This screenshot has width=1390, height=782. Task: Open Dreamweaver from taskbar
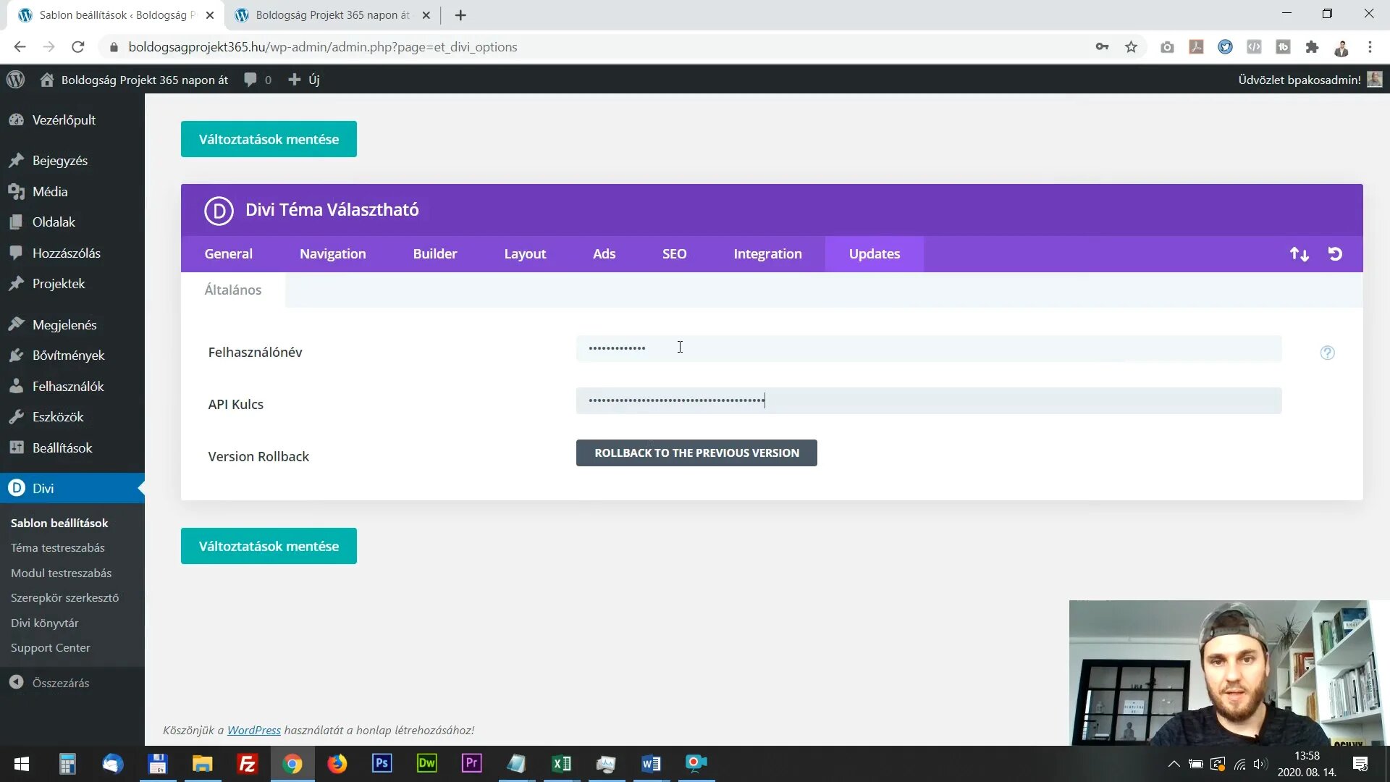(427, 764)
